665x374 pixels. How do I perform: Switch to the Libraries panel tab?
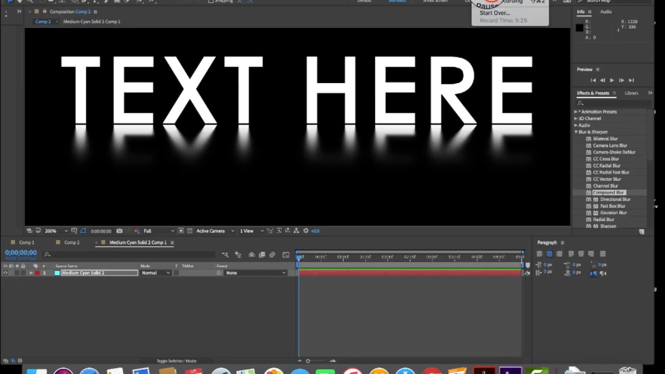pyautogui.click(x=631, y=93)
